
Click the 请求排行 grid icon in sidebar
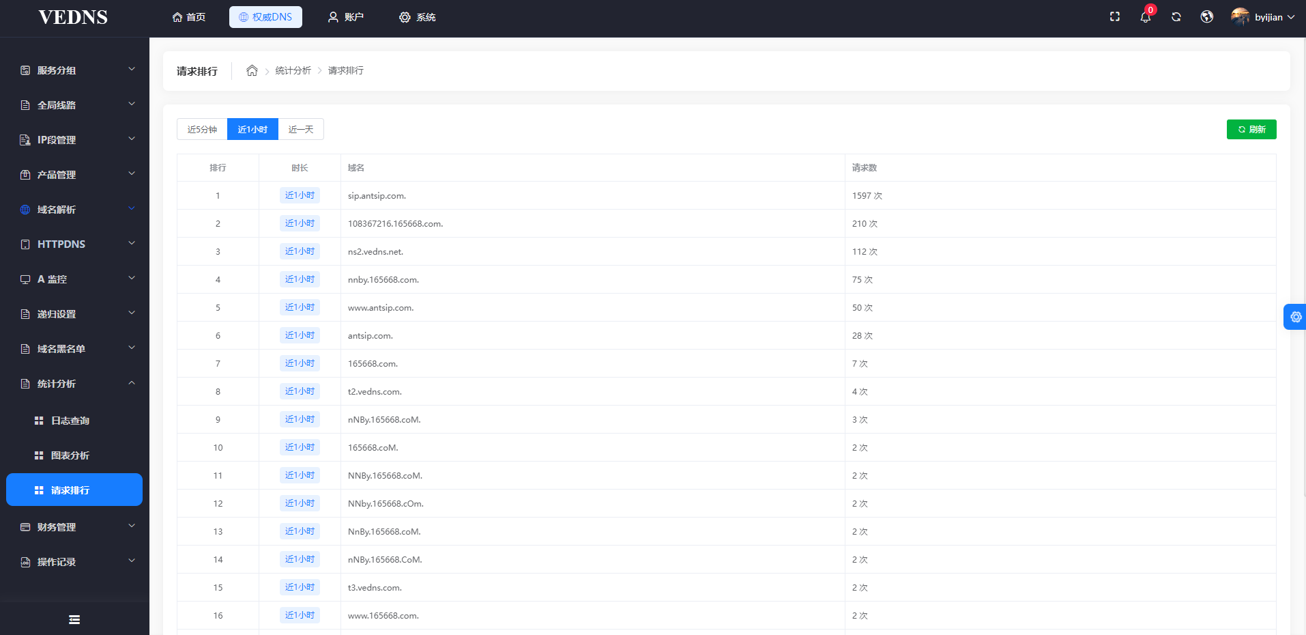tap(39, 490)
